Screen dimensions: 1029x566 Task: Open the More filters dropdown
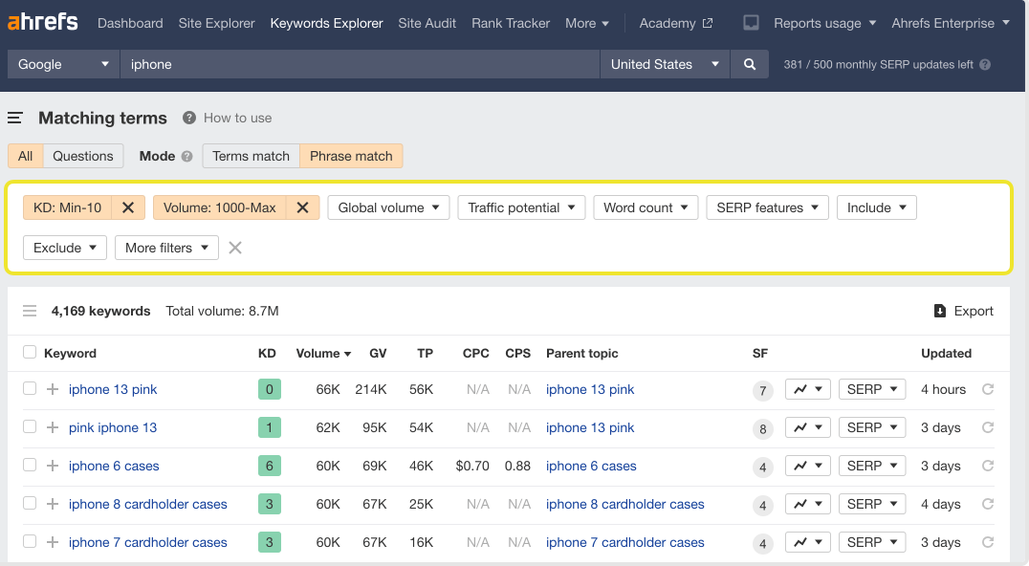pos(166,248)
